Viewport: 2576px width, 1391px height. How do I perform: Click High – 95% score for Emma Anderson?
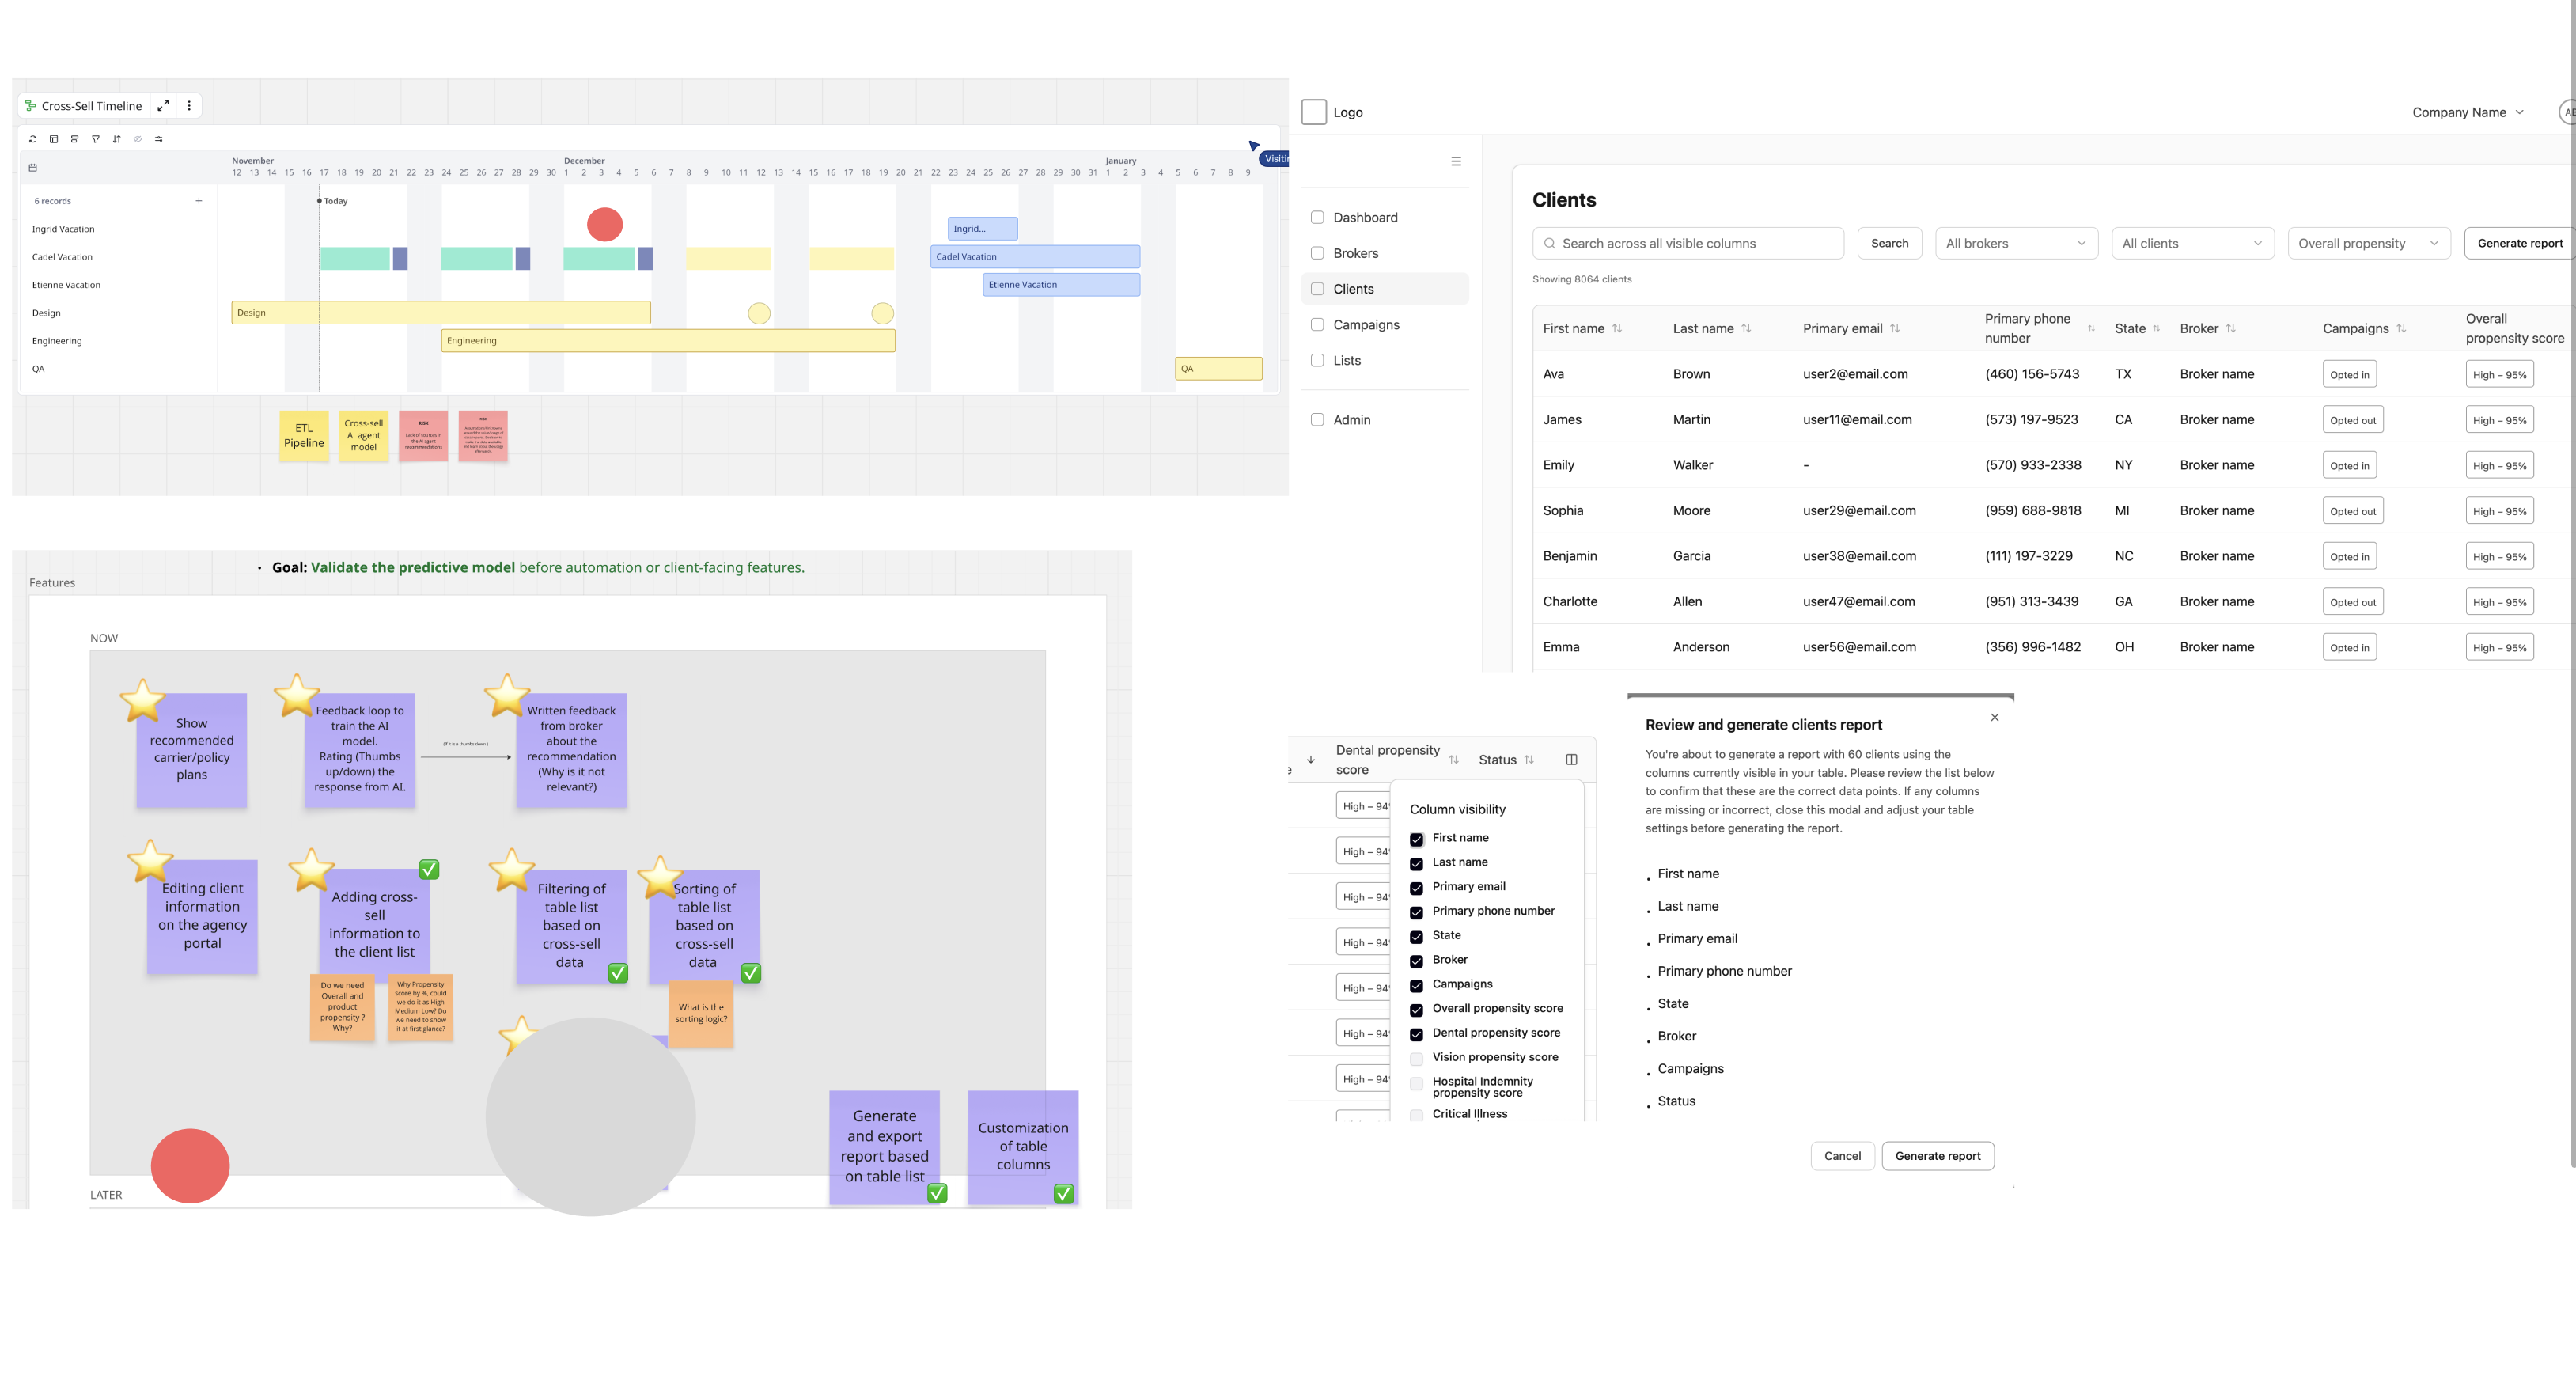click(x=2499, y=648)
